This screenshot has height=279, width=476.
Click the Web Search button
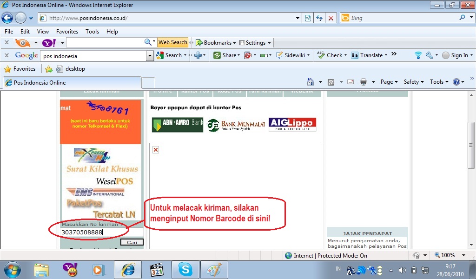click(x=173, y=42)
